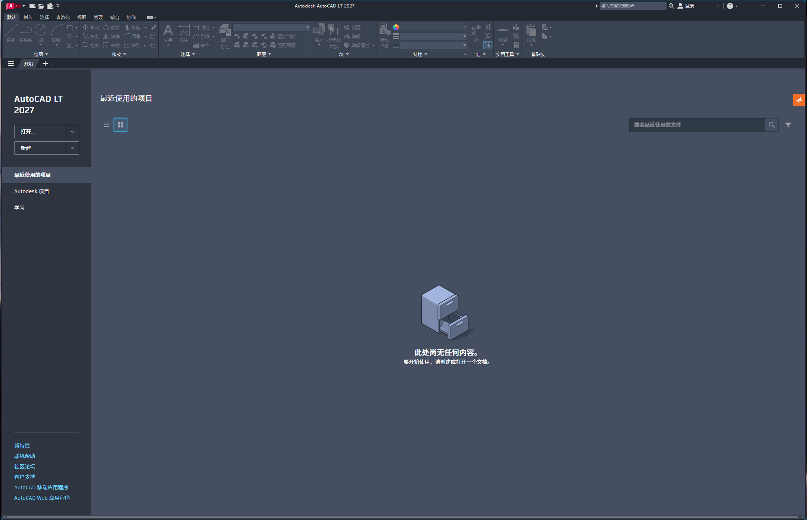Expand the 新建 (New) dropdown arrow
Screen dimensions: 807x520
click(x=72, y=148)
